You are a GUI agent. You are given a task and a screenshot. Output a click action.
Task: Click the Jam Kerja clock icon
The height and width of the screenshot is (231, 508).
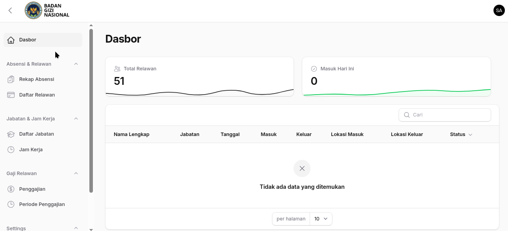coord(11,150)
